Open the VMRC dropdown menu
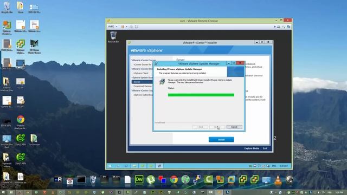Image resolution: width=347 pixels, height=195 pixels. (113, 27)
